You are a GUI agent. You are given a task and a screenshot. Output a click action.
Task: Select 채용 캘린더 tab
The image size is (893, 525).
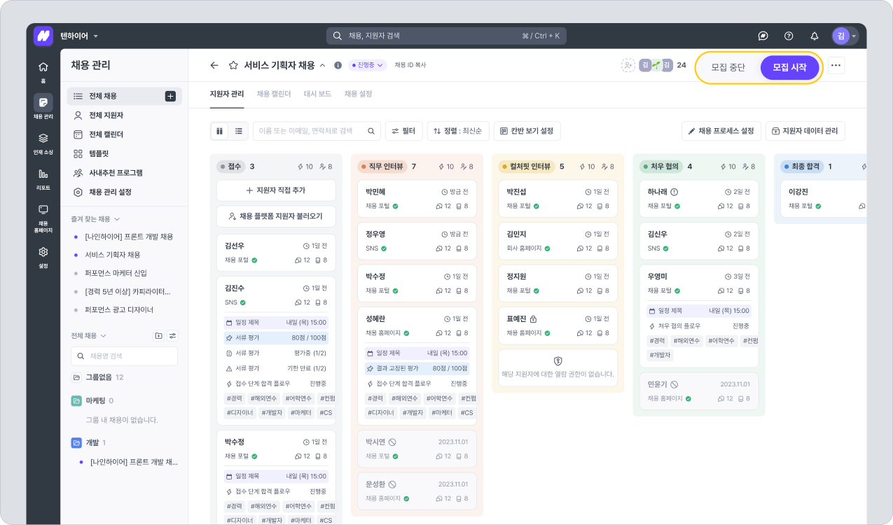tap(274, 94)
